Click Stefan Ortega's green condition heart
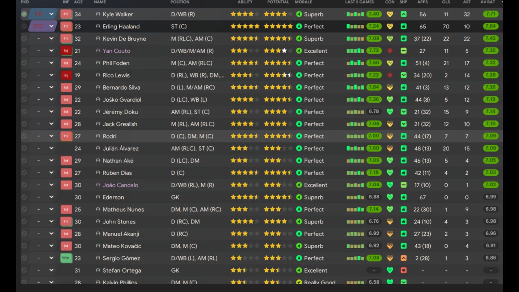519x292 pixels. (390, 270)
